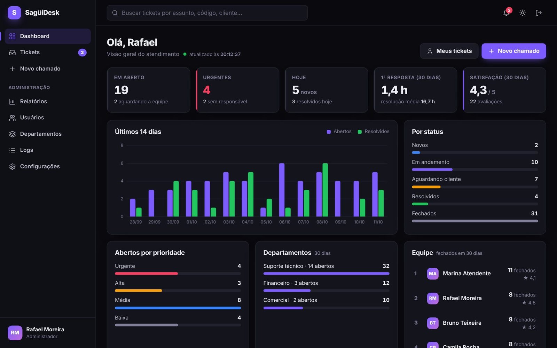
Task: Click the Dashboard grid icon in sidebar
Action: (x=13, y=36)
